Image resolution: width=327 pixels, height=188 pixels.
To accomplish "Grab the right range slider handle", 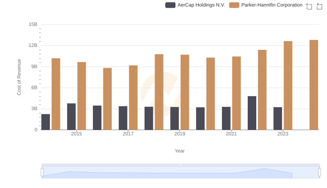I will [x=319, y=173].
